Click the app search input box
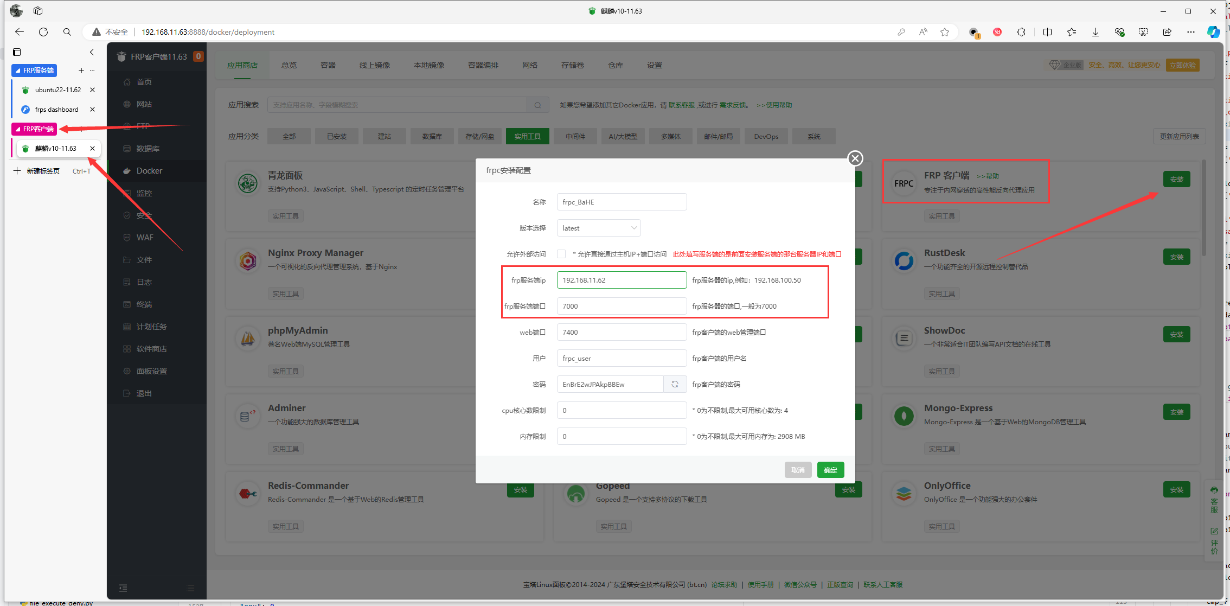 (397, 105)
